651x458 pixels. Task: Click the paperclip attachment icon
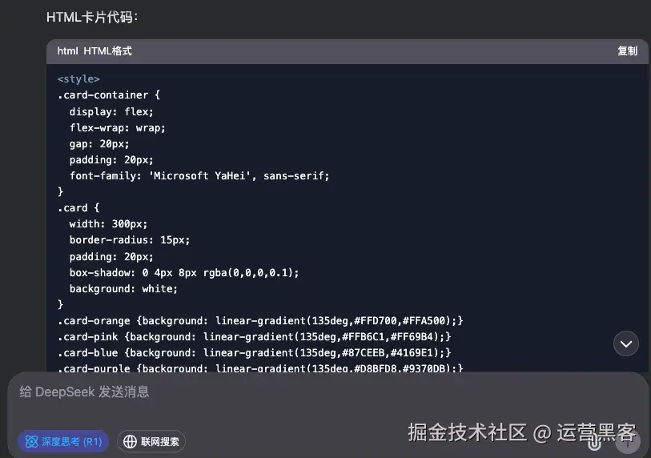(x=595, y=441)
